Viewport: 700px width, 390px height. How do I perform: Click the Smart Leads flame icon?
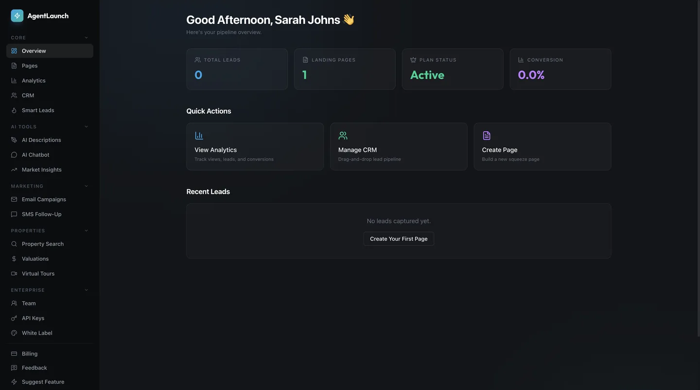click(x=14, y=110)
